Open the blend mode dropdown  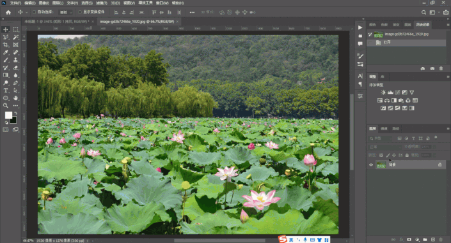pyautogui.click(x=385, y=147)
